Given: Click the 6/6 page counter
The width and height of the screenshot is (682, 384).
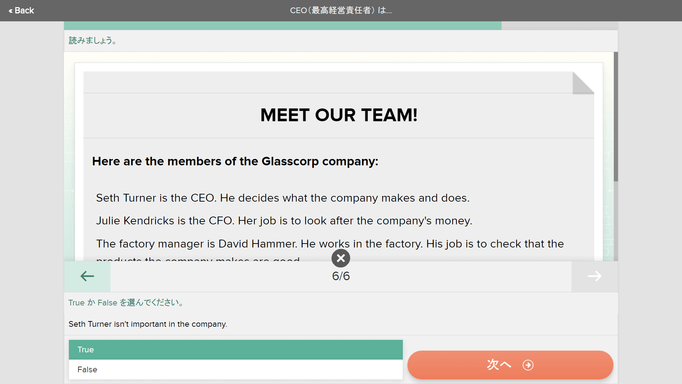Looking at the screenshot, I should (341, 276).
